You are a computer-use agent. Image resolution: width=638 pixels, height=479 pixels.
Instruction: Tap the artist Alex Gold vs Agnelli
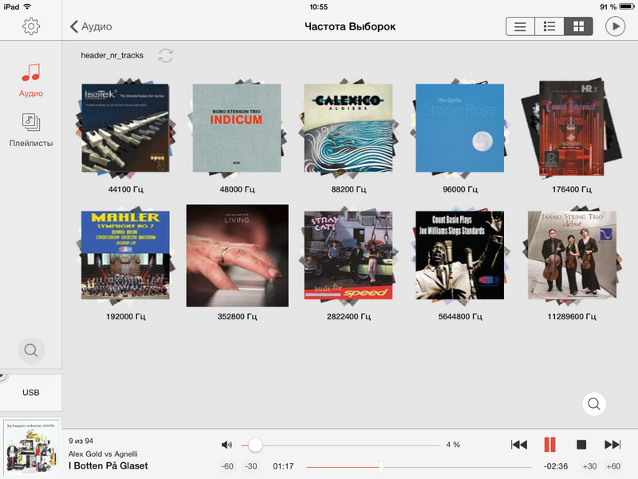coord(103,453)
